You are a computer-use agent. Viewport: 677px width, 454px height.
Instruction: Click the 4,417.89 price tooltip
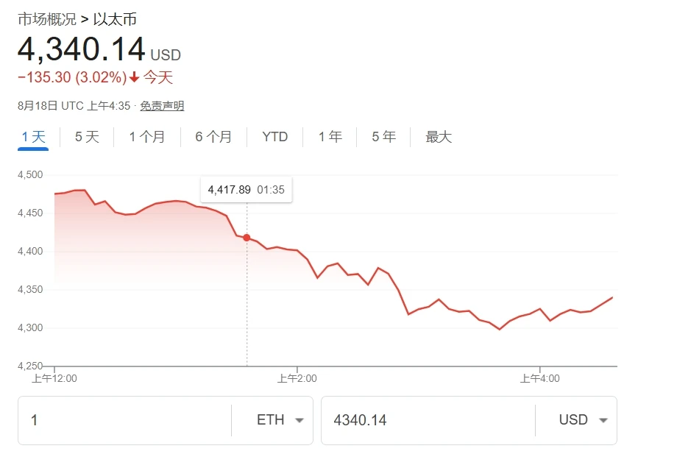coord(246,190)
